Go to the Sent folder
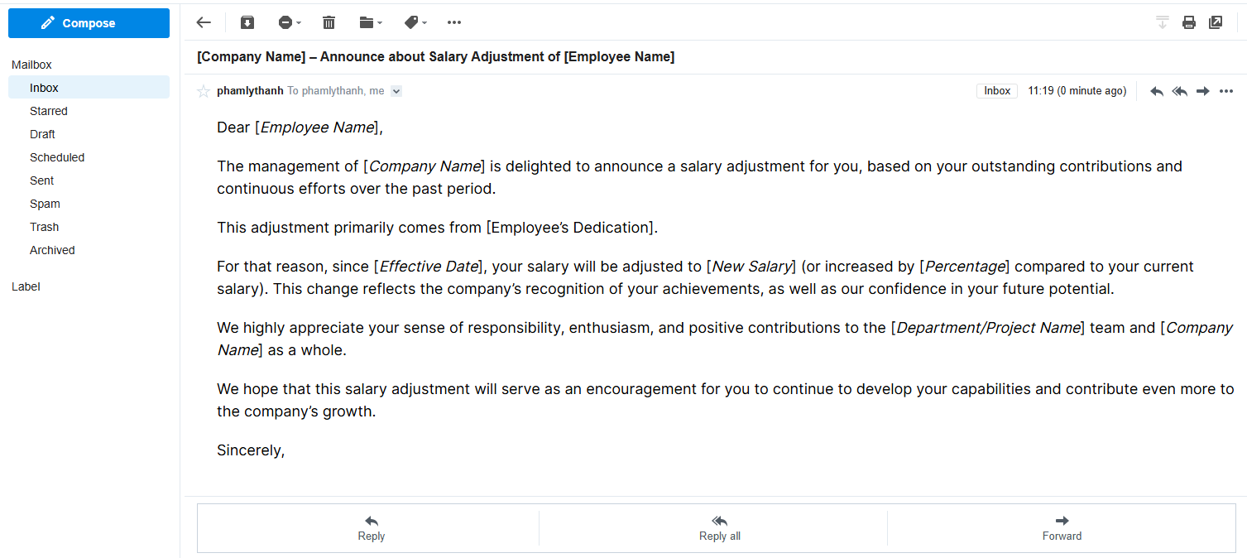 tap(42, 180)
